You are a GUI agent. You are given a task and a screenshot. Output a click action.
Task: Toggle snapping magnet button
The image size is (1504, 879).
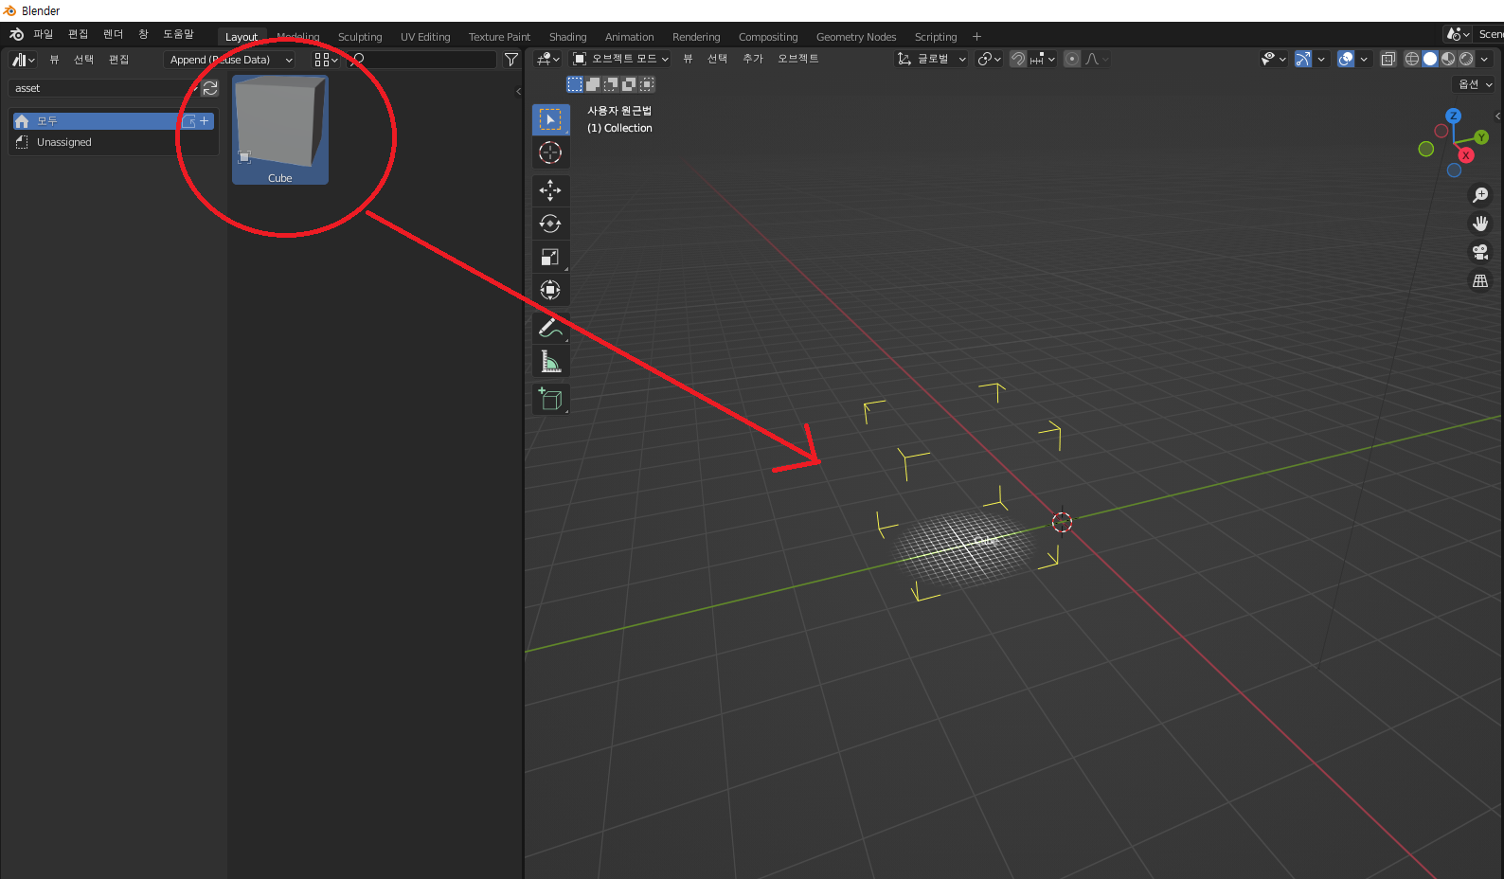pyautogui.click(x=1018, y=59)
